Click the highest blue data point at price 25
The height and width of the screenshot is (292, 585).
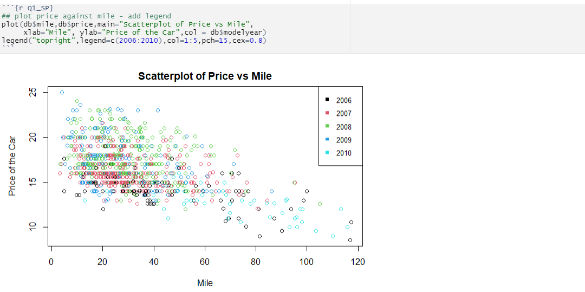[x=62, y=92]
